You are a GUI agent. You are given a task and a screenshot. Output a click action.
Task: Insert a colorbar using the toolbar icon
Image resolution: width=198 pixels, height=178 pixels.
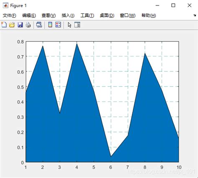[x=50, y=25]
